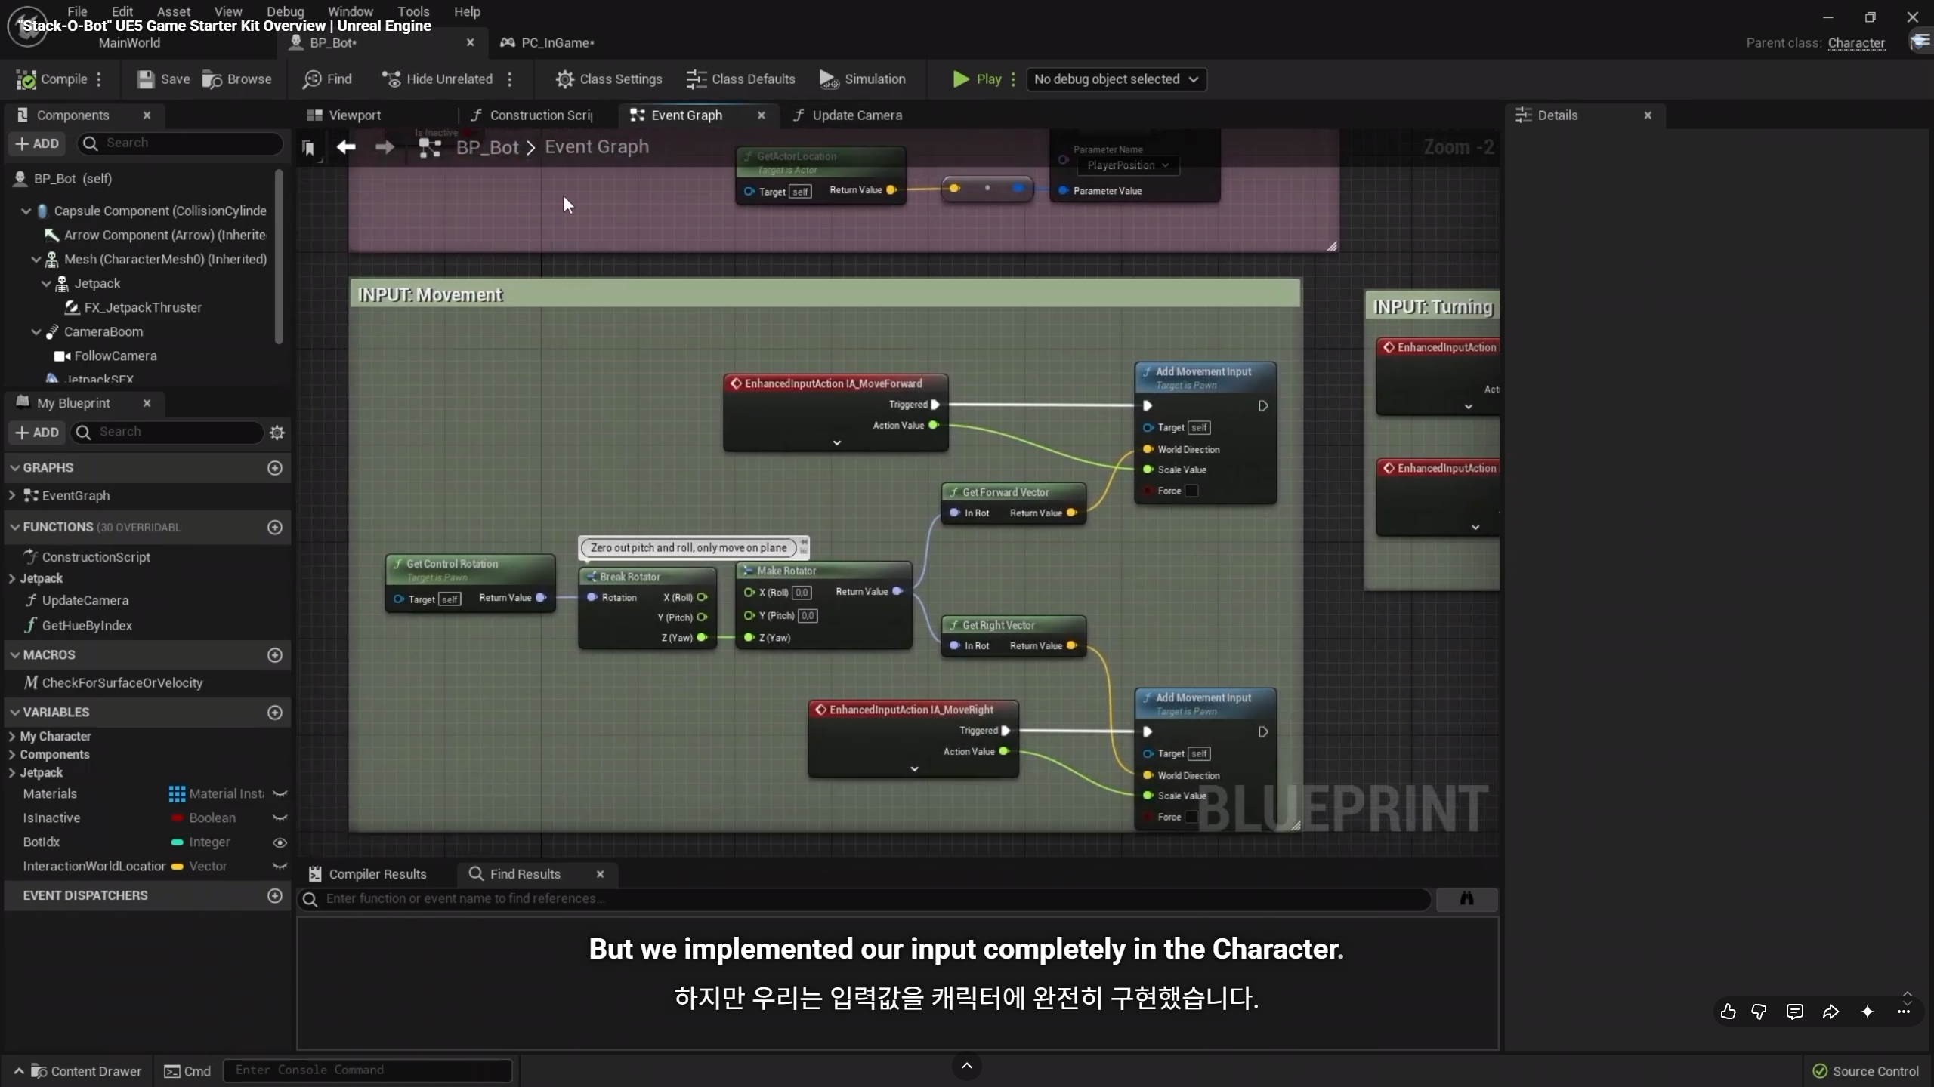Browse to asset in Content Browser
Image resolution: width=1934 pixels, height=1087 pixels.
[237, 79]
